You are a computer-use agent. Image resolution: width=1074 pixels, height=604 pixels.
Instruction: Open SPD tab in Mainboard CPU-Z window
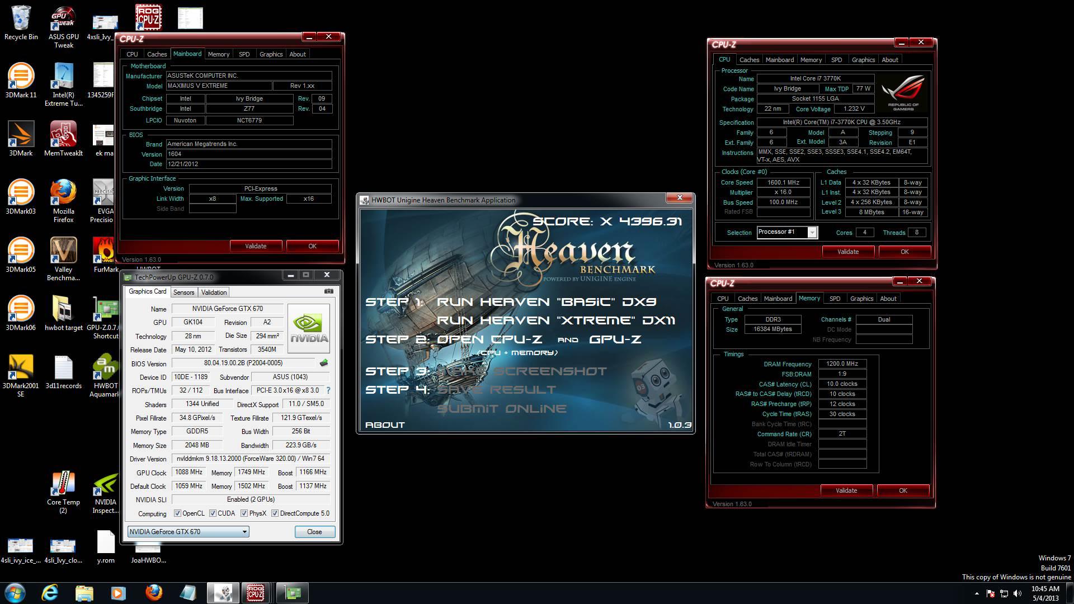click(244, 54)
